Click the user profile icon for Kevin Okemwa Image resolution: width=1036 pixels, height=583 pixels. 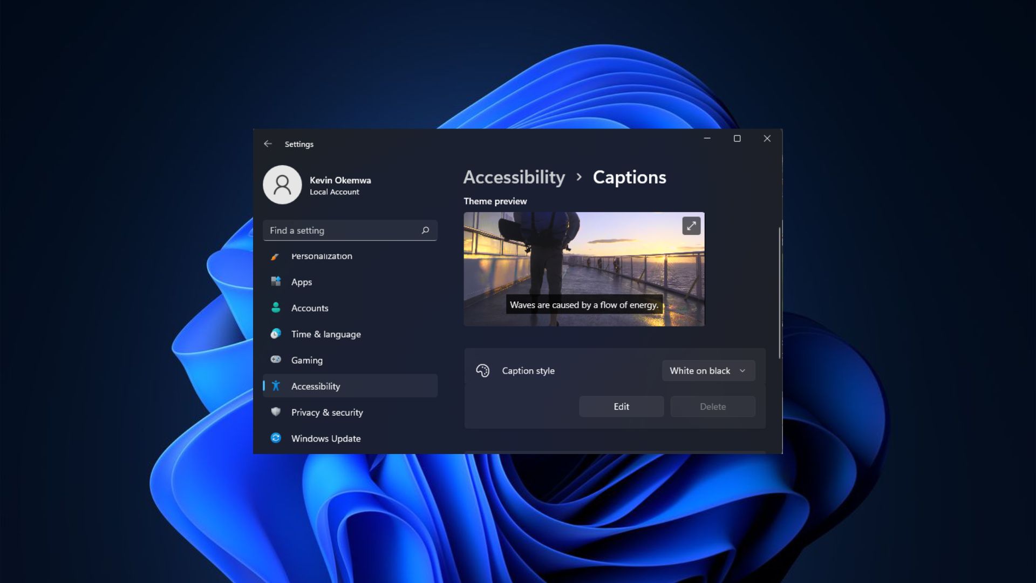click(x=282, y=185)
